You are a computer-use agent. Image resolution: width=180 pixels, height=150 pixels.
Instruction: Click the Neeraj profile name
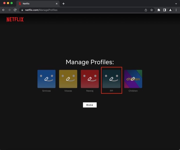tap(90, 91)
